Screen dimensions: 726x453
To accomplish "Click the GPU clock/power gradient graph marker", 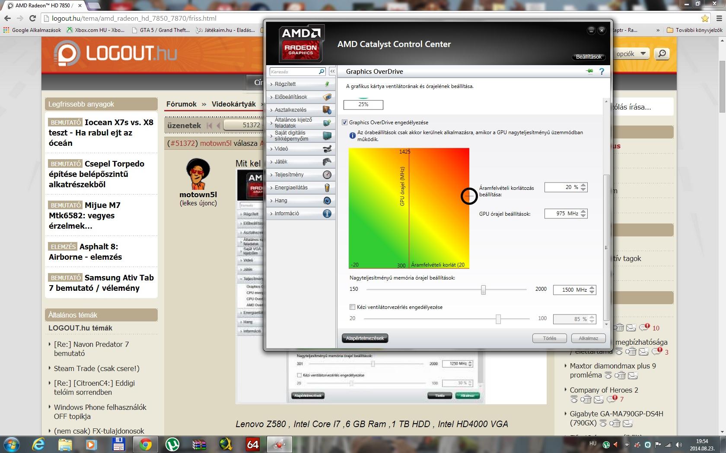I will [x=469, y=196].
